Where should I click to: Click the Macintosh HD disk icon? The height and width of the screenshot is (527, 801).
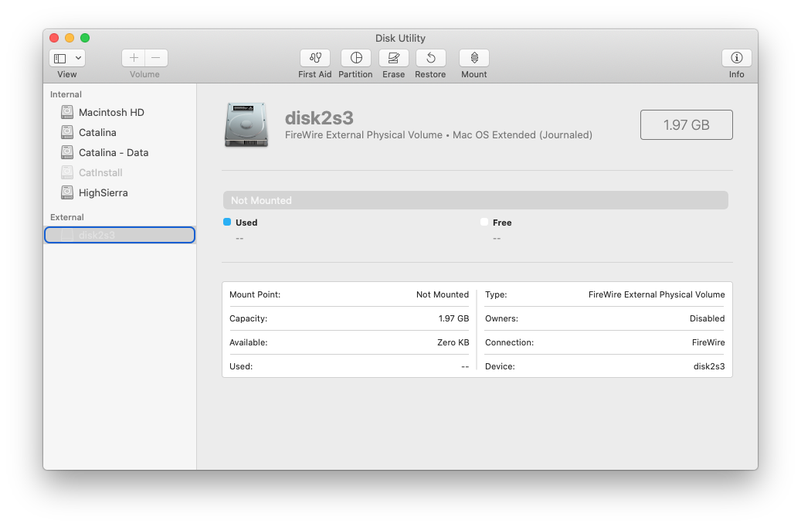(67, 112)
